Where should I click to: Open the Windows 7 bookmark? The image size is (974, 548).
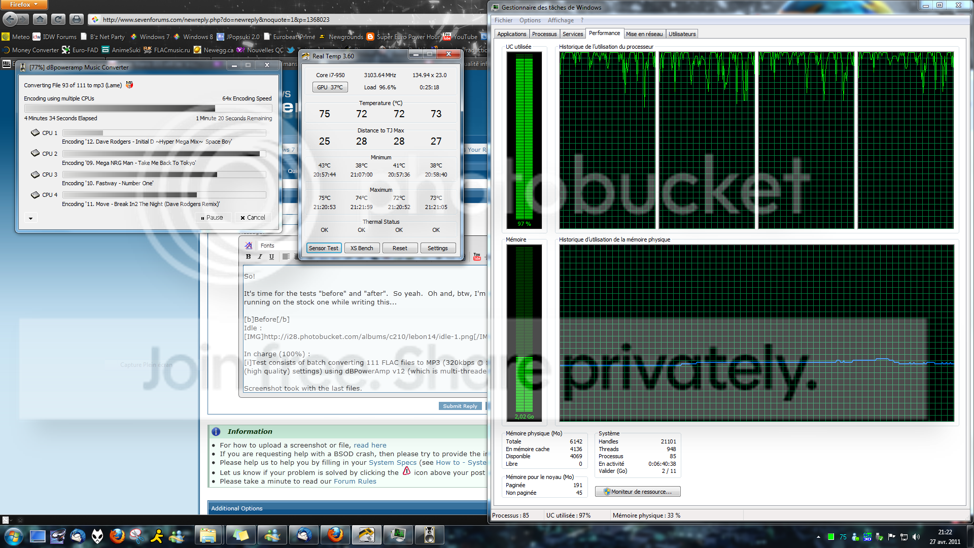click(x=150, y=37)
